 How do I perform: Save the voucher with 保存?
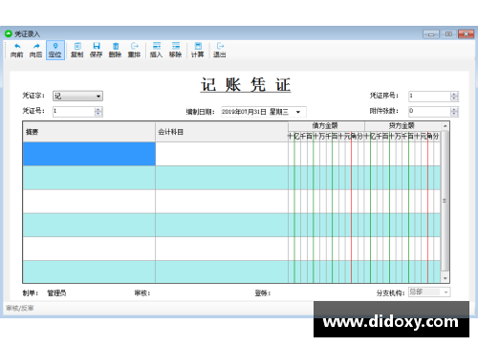point(97,51)
